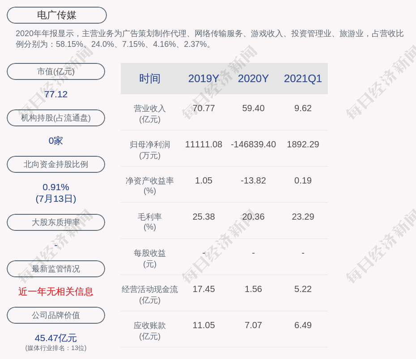Screen dimensions: 416x359
Task: Click the 应收账款(亿元) row label
Action: click(x=150, y=331)
